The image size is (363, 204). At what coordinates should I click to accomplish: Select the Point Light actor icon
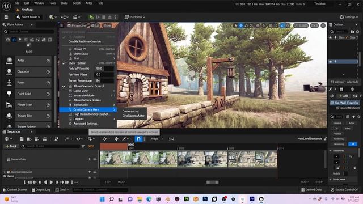[9, 93]
